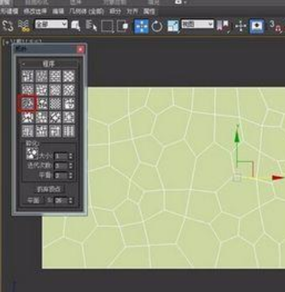Image resolution: width=285 pixels, height=292 pixels.
Task: Open the 几何体 (全部) ribbon panel
Action: point(86,11)
